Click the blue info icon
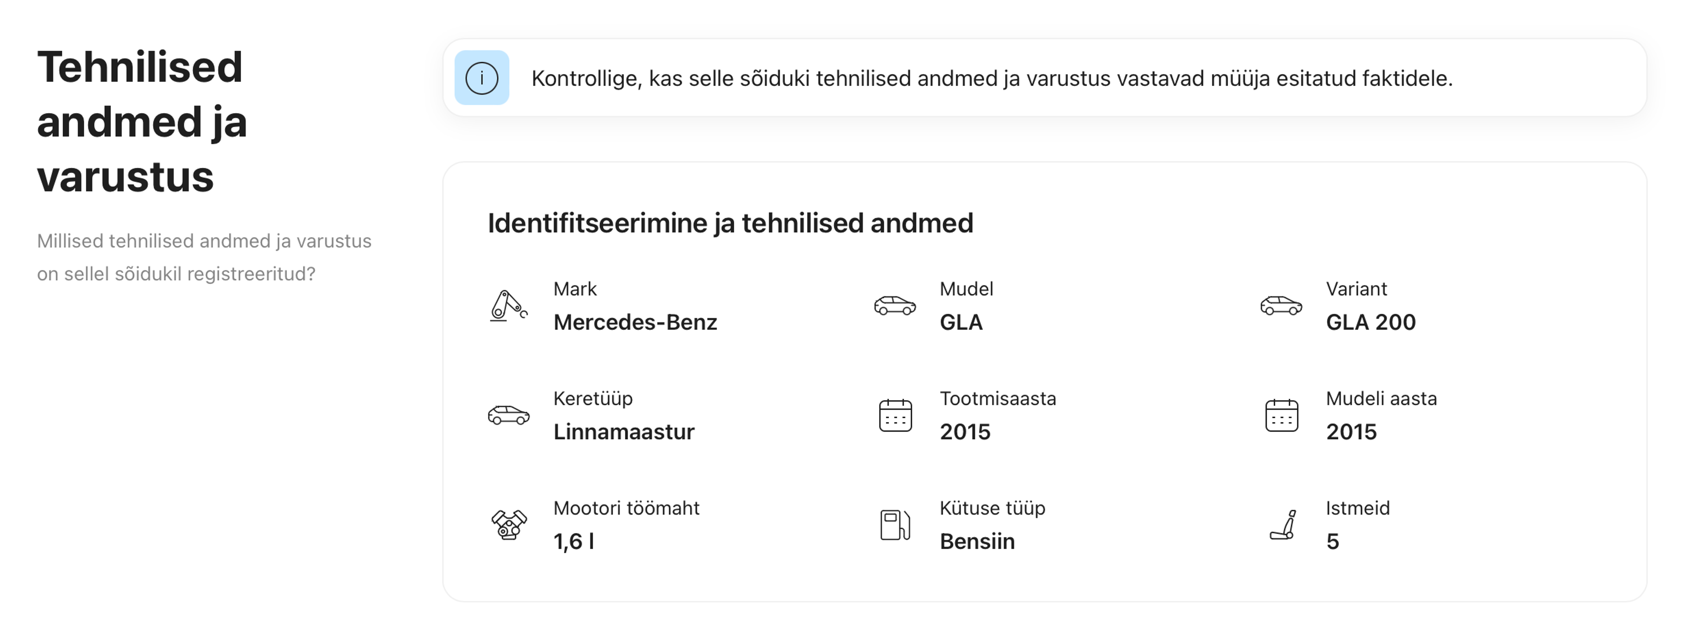1683x622 pixels. (x=482, y=78)
